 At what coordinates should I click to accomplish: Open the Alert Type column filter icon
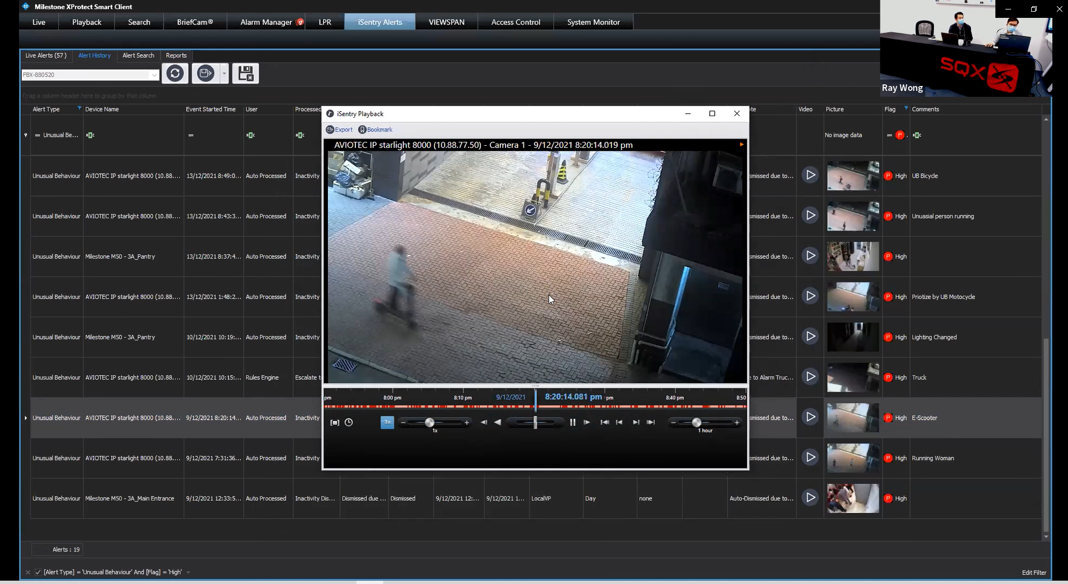(79, 108)
